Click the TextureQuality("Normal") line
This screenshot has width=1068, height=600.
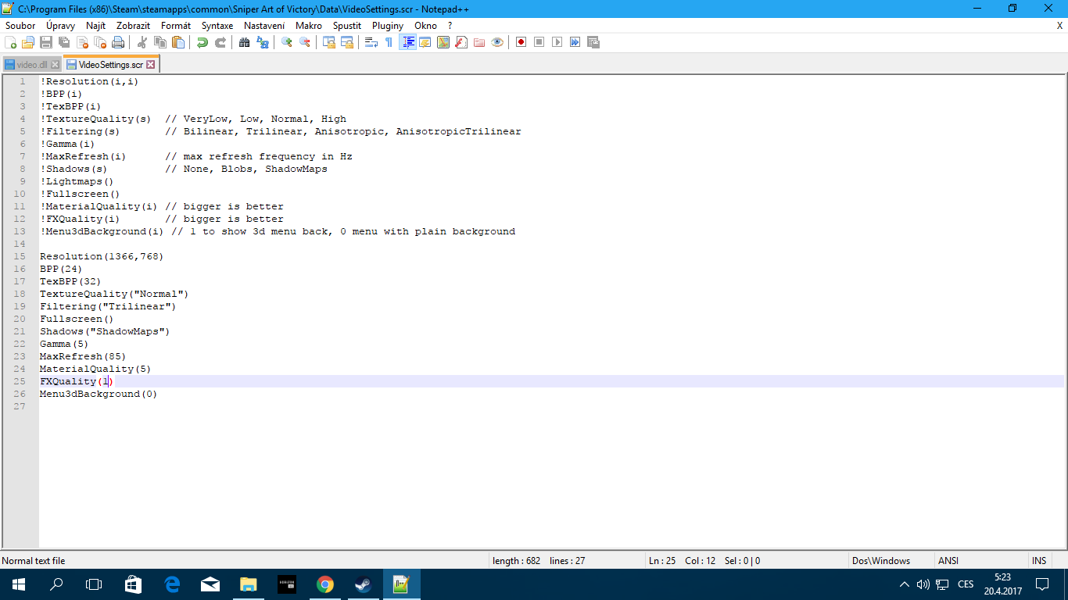pos(114,294)
